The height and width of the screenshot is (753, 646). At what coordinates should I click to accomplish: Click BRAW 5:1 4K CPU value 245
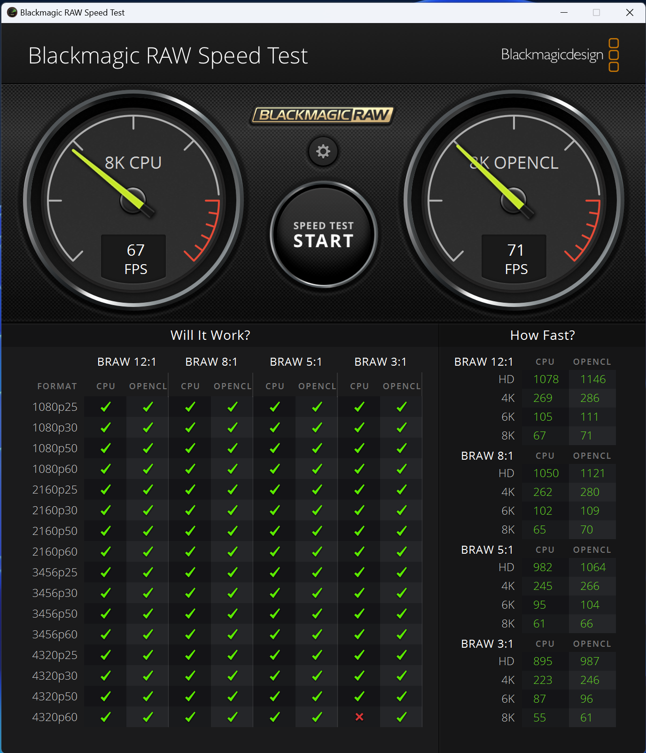543,586
